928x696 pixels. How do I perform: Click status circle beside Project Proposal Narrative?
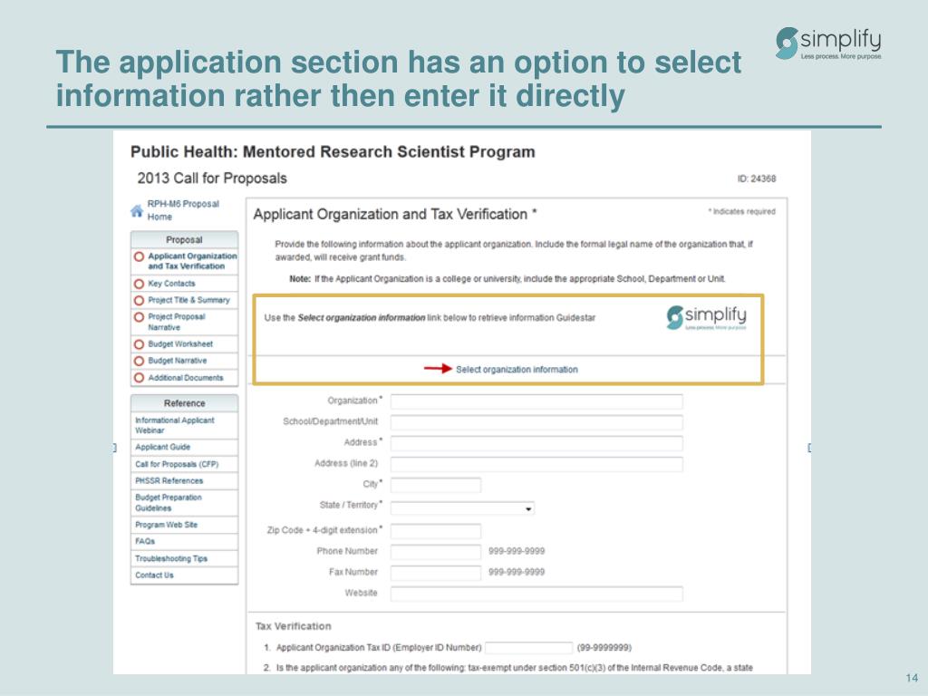[x=139, y=317]
